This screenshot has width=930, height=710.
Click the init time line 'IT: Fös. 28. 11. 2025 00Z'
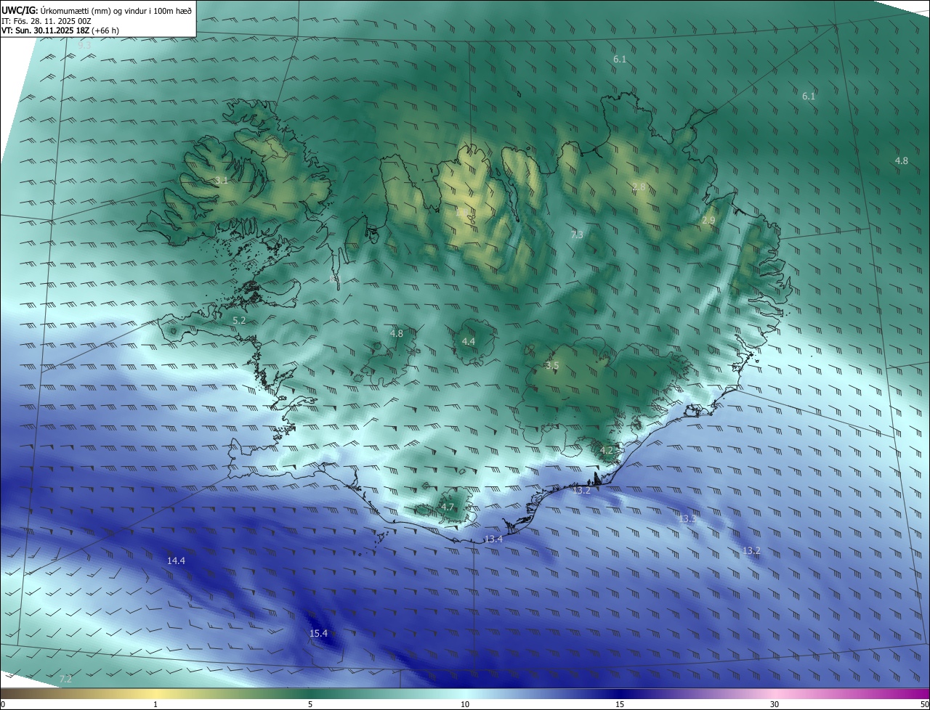46,21
